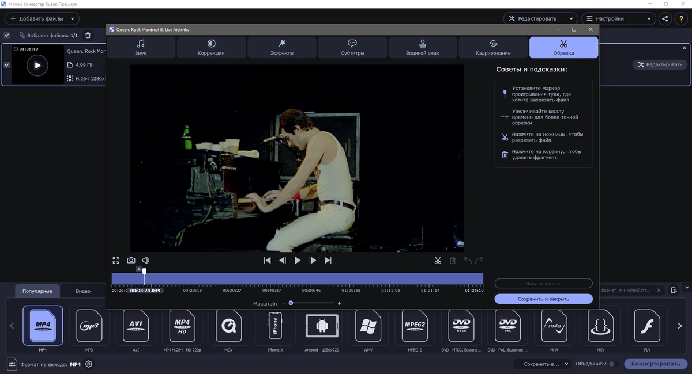
Task: Play the video preview
Action: (x=298, y=261)
